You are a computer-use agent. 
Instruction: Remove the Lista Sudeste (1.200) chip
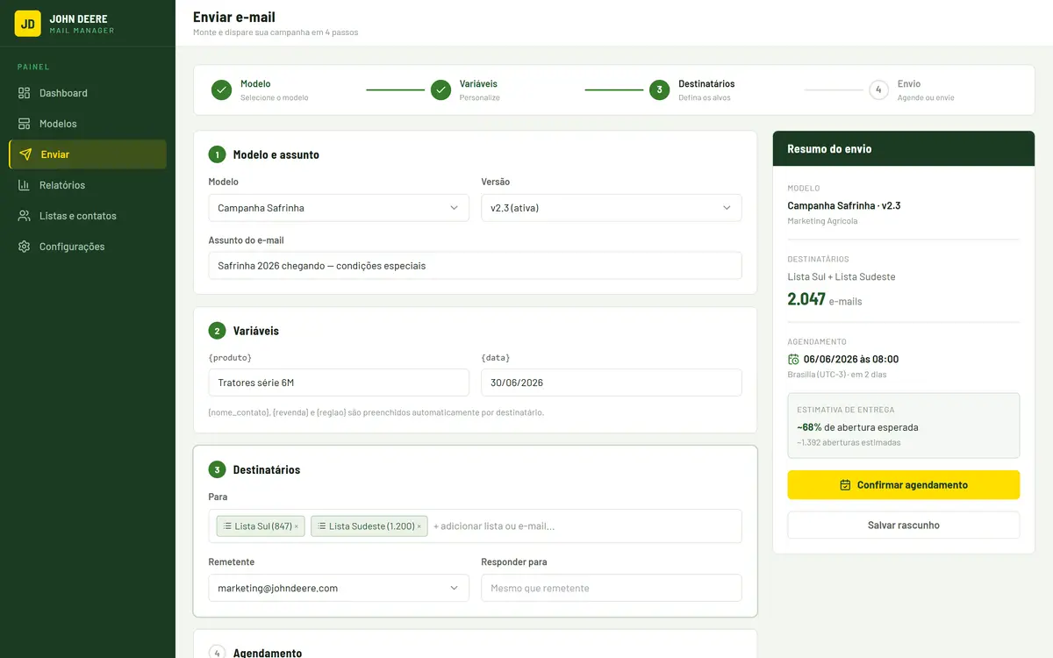(x=419, y=526)
